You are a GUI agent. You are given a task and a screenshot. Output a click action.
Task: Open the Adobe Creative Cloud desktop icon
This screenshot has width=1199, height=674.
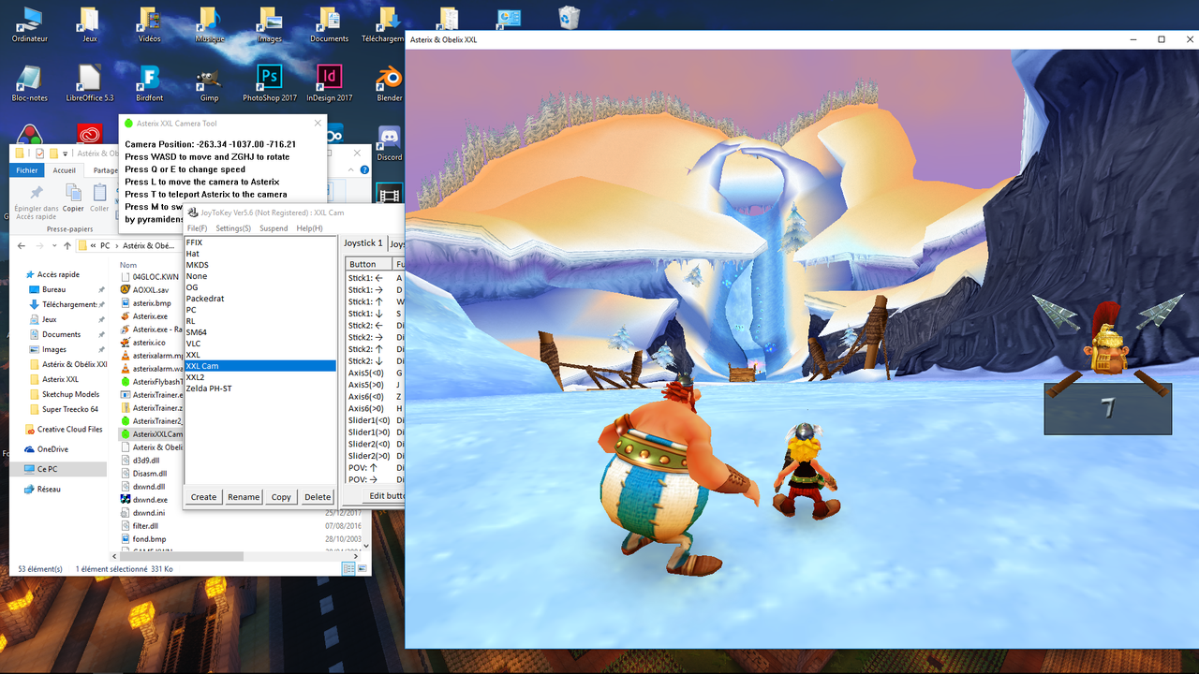tap(90, 134)
